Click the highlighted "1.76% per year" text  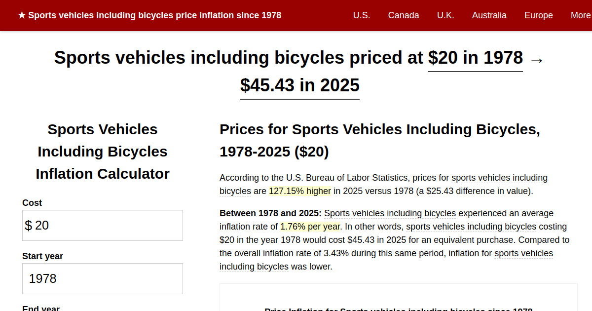click(310, 227)
